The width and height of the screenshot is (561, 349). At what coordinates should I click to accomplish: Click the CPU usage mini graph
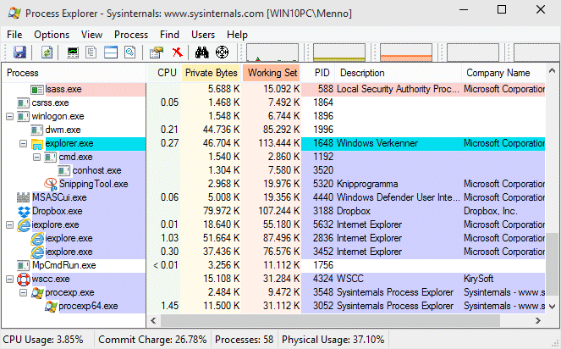pos(272,53)
